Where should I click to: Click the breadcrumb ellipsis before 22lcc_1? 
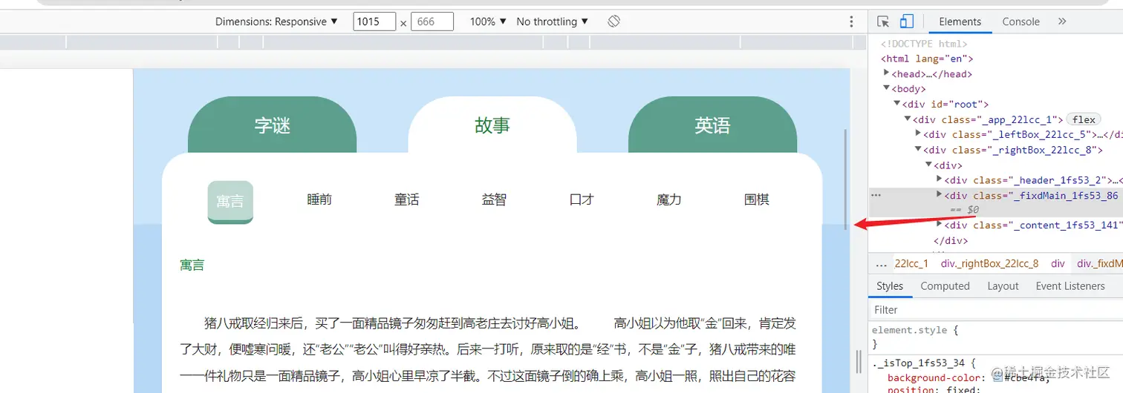pos(881,263)
